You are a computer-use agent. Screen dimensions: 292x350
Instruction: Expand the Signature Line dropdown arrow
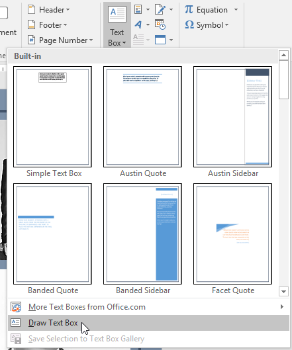coord(171,10)
